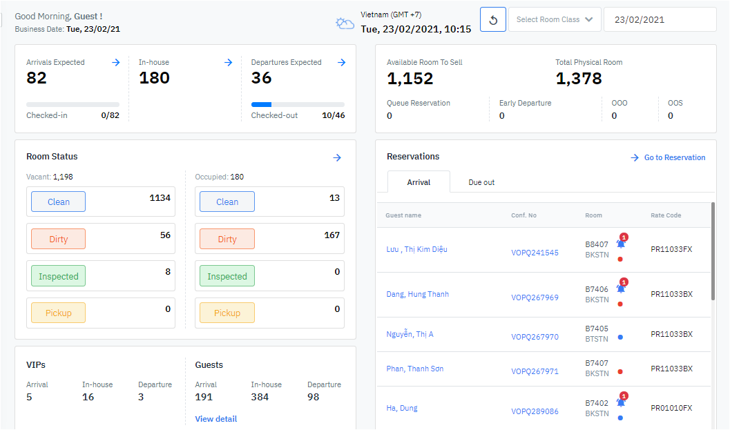Click the 23/02/2021 date input field
Screen dimensions: 730x430
(x=660, y=20)
